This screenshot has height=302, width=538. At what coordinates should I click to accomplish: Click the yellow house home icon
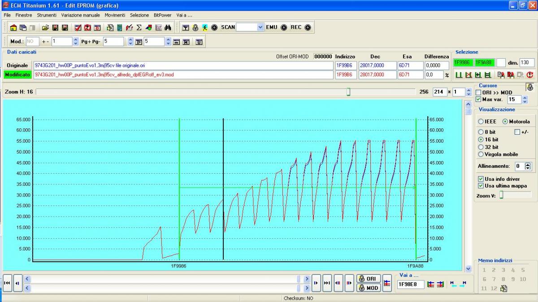point(13,28)
